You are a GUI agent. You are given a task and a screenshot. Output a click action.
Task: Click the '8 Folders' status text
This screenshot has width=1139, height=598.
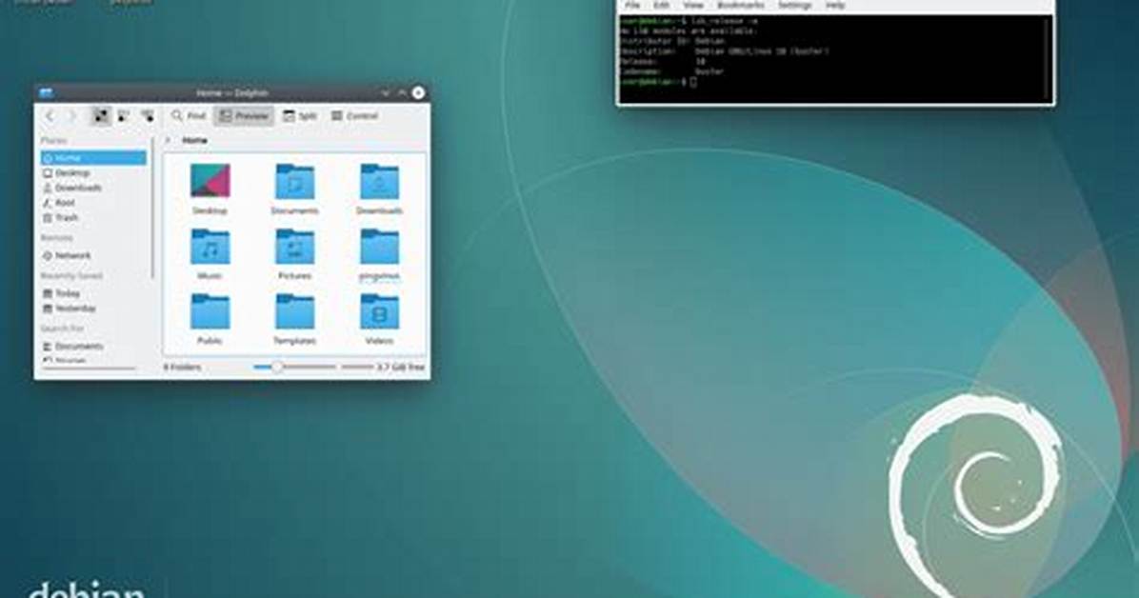click(x=182, y=367)
